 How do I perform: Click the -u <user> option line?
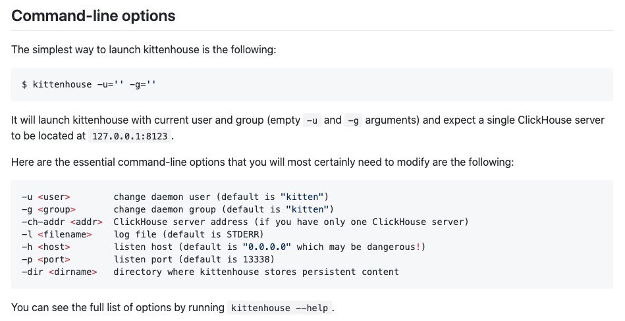(x=175, y=197)
